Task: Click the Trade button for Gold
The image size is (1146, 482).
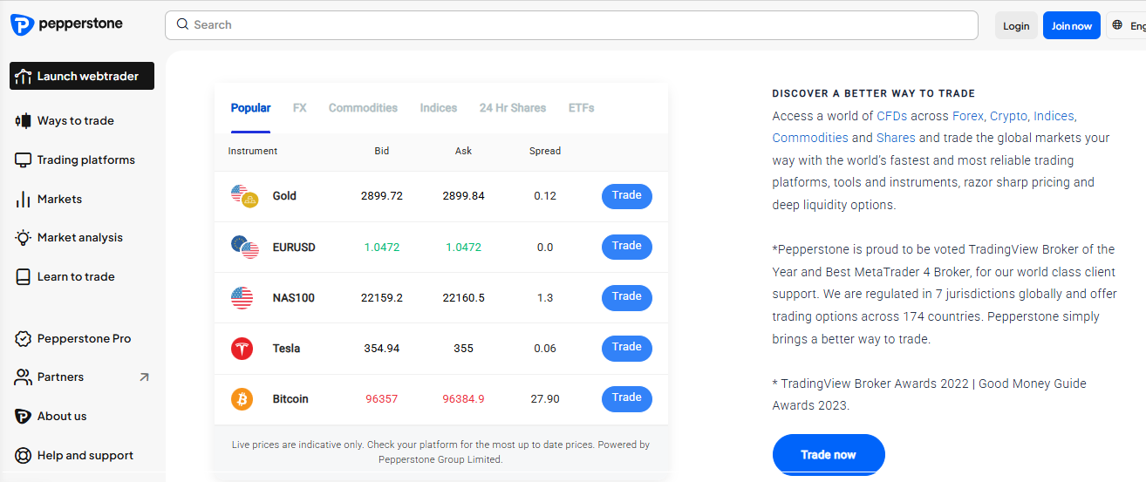Action: (627, 196)
